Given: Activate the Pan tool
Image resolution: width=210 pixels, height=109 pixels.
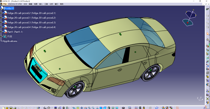Looking at the screenshot, I should pyautogui.click(x=81, y=108).
